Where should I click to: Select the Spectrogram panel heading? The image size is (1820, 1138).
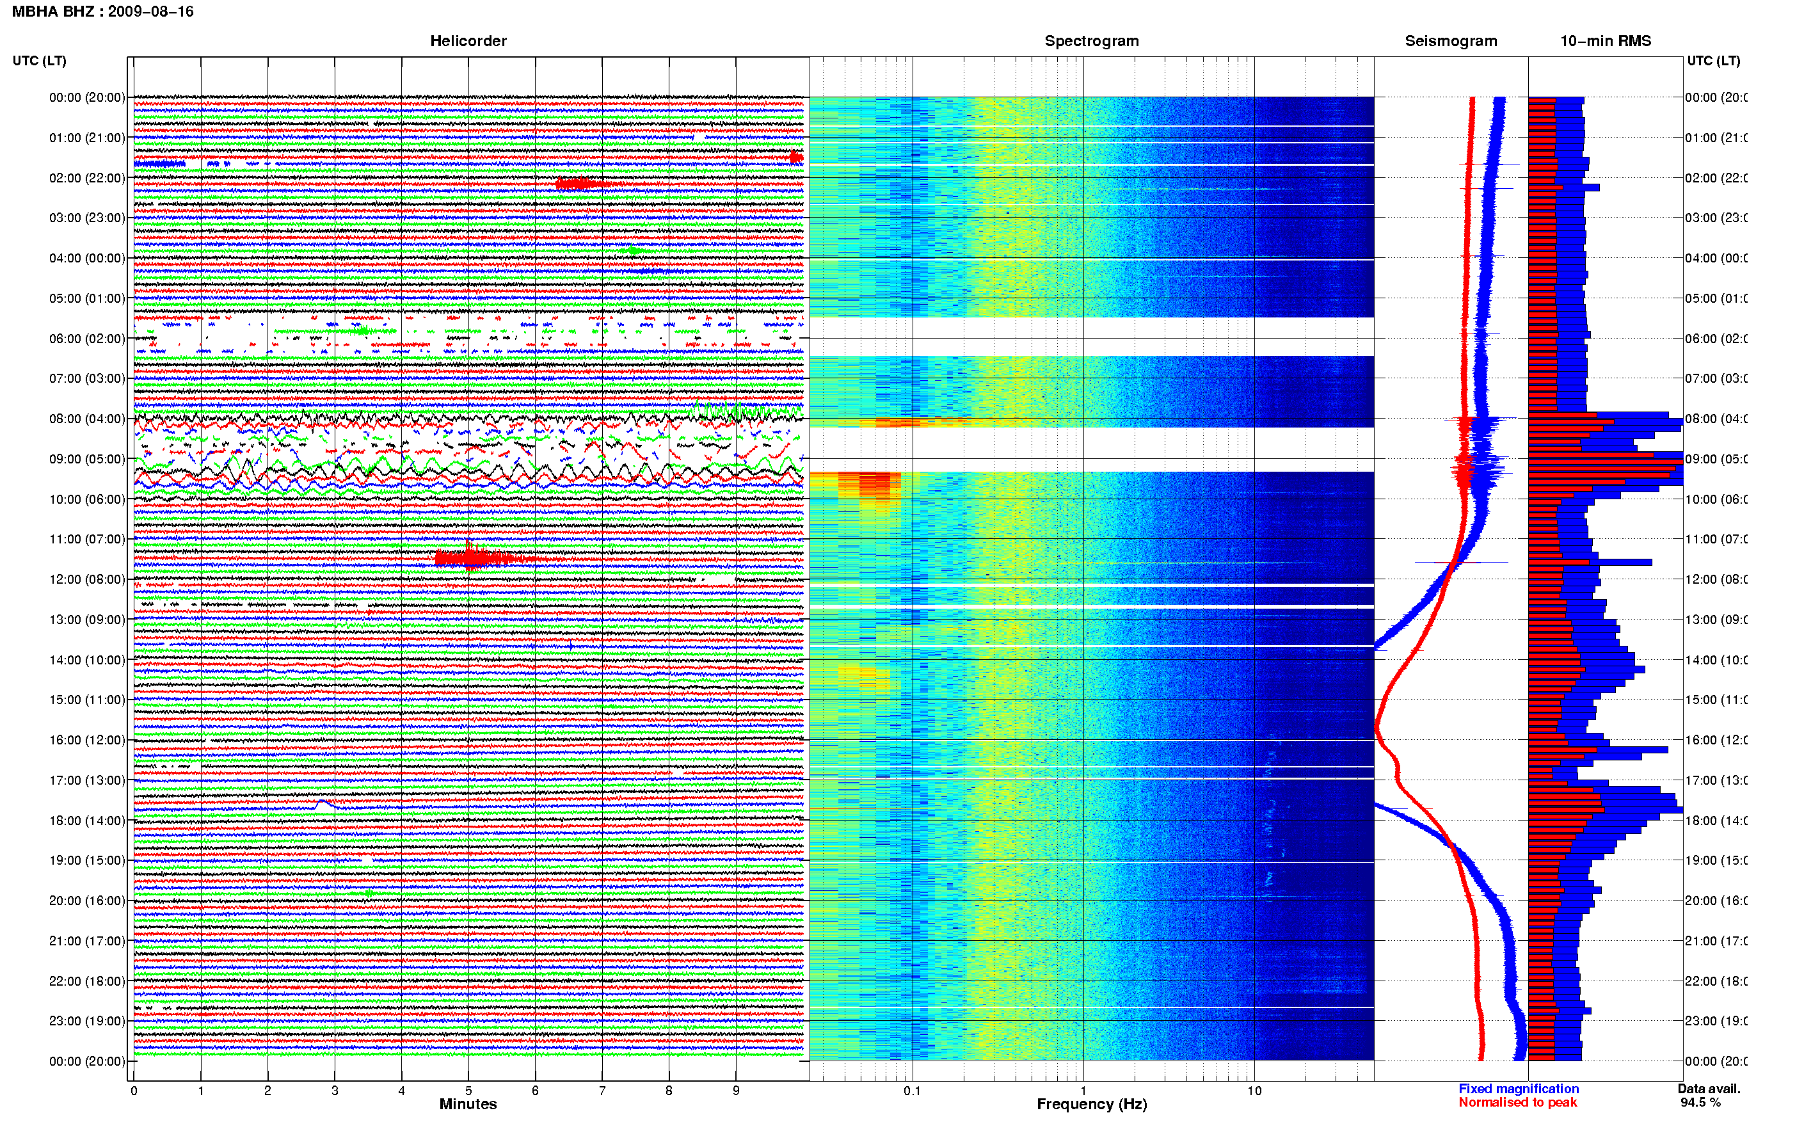click(x=1092, y=41)
